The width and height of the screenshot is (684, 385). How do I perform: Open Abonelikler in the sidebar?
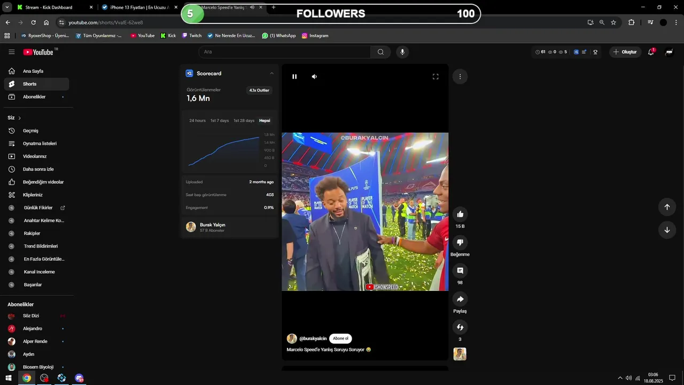36,97
